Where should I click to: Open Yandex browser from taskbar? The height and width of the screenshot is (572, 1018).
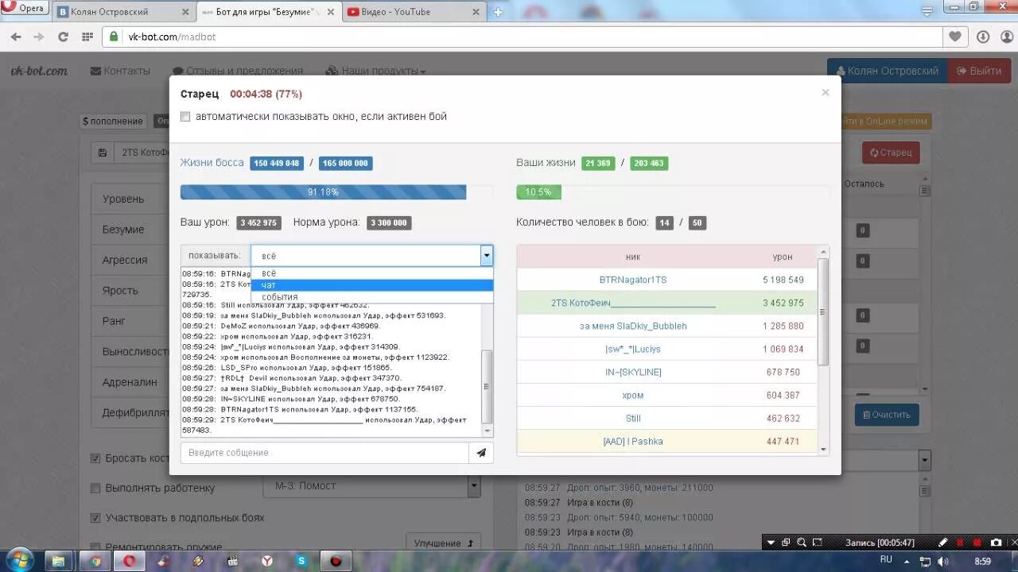coord(268,561)
